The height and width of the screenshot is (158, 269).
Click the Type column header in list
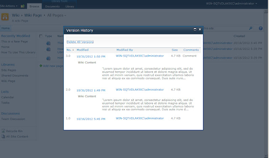coord(48,36)
